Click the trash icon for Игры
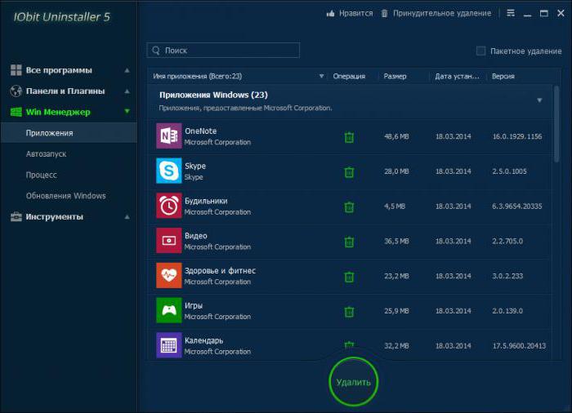 point(349,312)
